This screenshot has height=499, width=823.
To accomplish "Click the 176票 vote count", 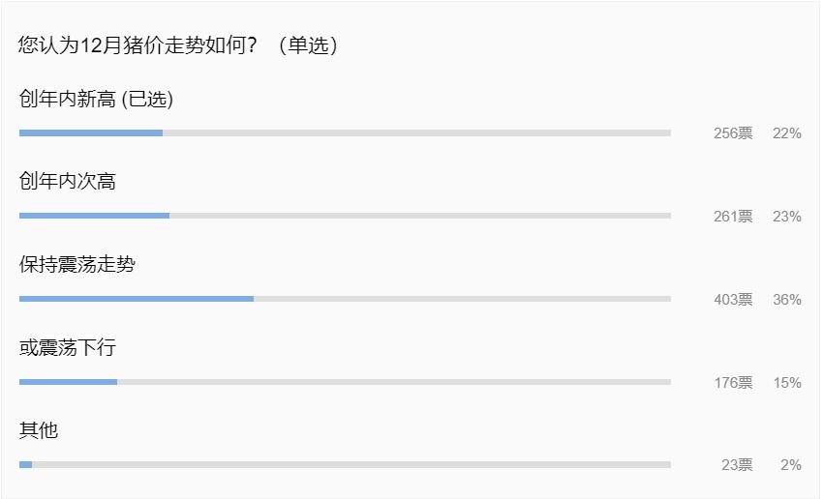I will [x=733, y=383].
